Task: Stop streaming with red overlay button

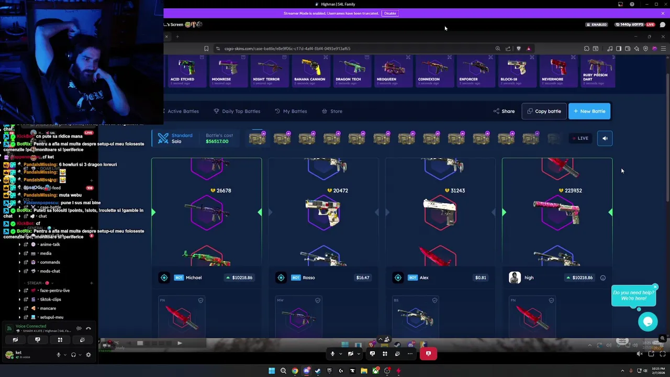Action: [x=428, y=353]
